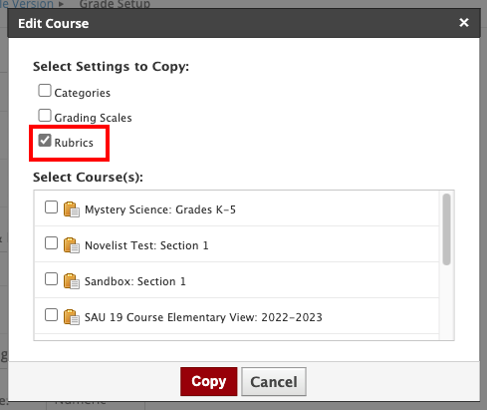Click the red Copy button
Image resolution: width=487 pixels, height=410 pixels.
209,381
